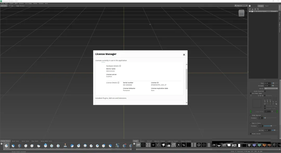Viewport: 281px width, 153px height.
Task: Open the Help menu
Action: coord(46,3)
